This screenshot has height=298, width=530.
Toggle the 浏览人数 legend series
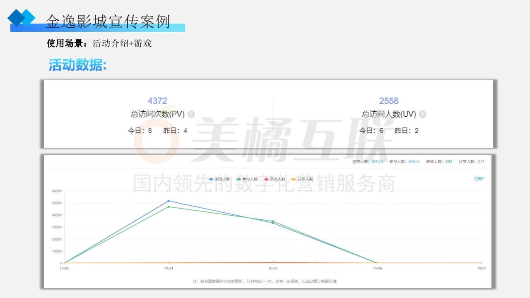click(219, 179)
